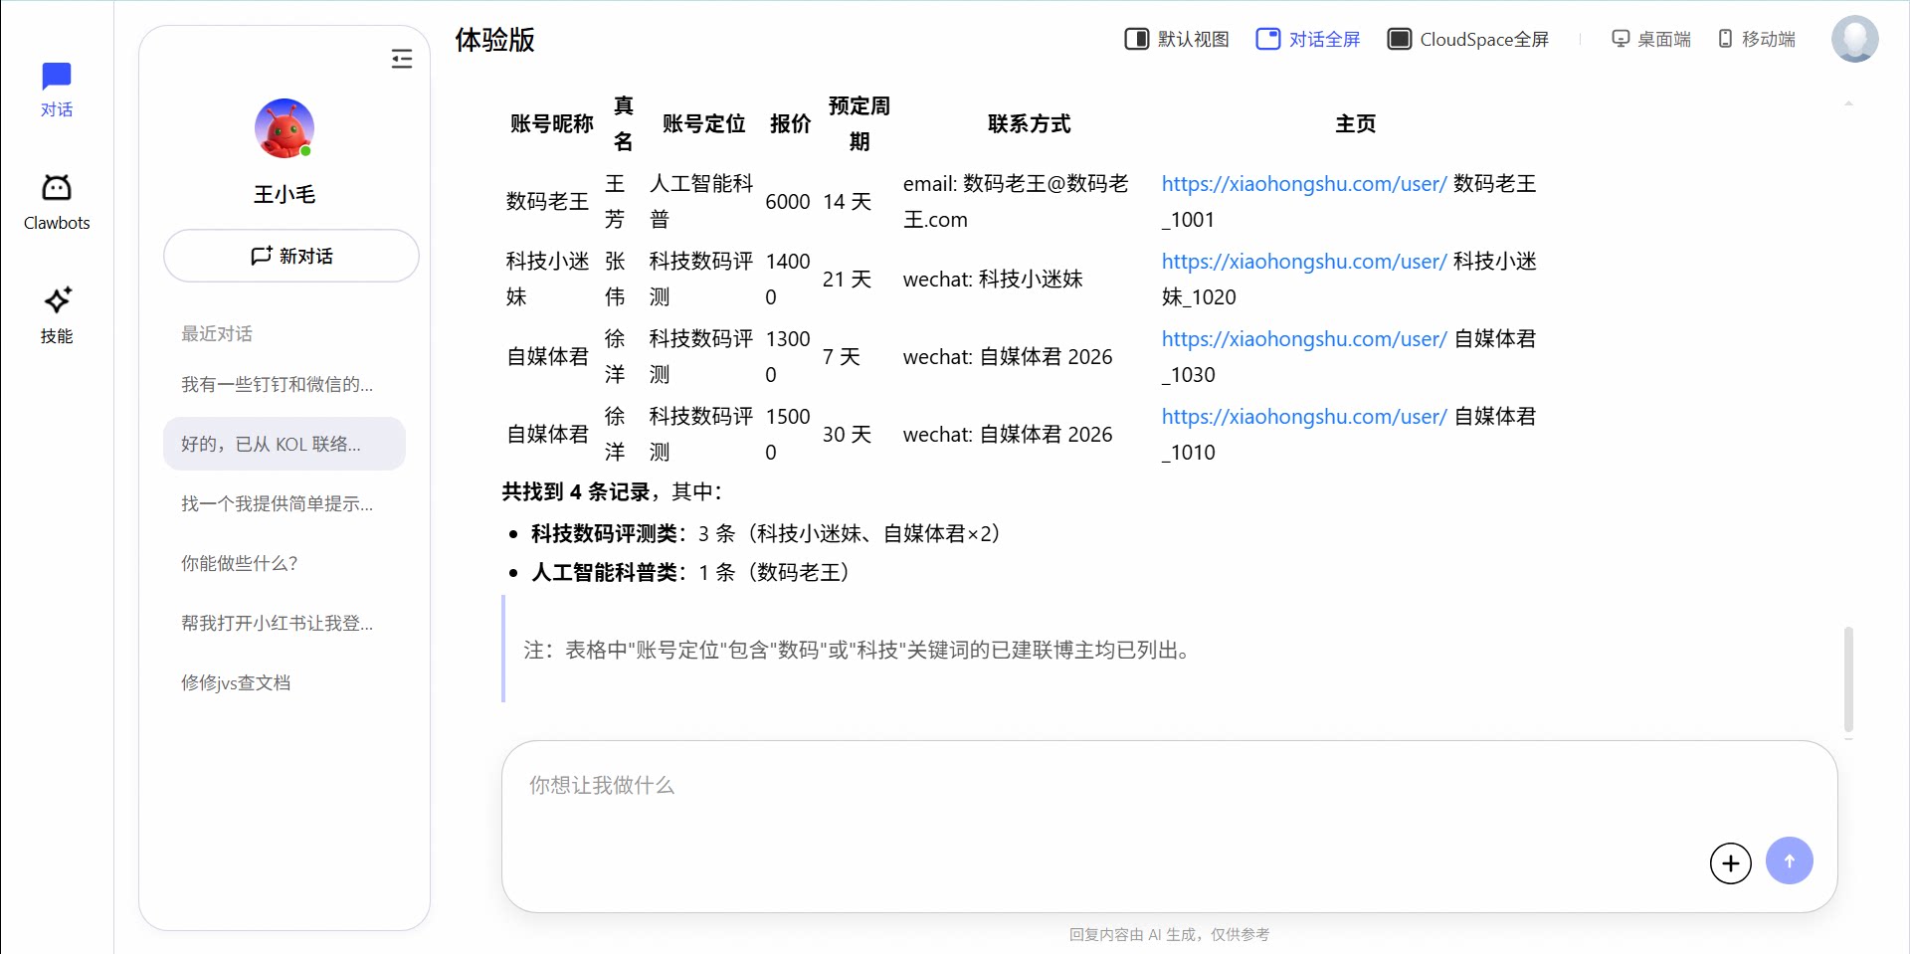Switch to 对话全屏 view mode
Screen dimensions: 1910x954
pyautogui.click(x=1308, y=40)
